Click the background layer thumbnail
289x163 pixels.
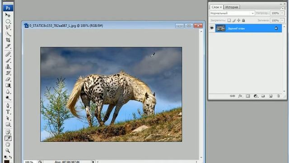221,28
